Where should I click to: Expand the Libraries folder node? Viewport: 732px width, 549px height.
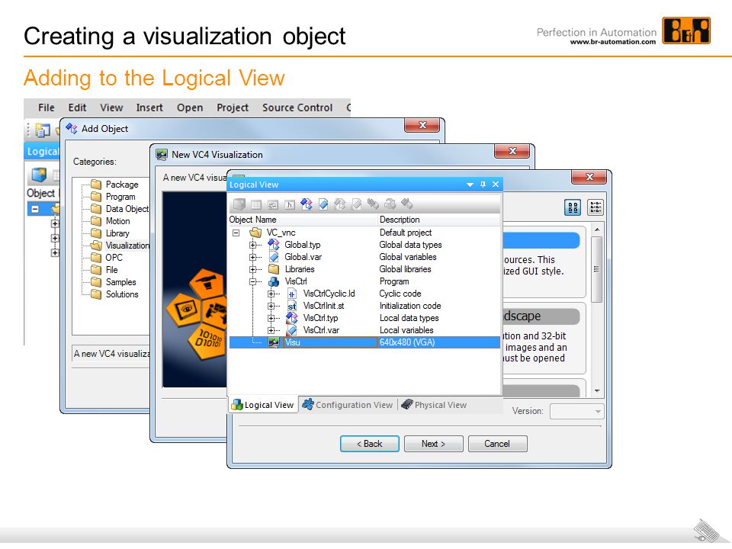point(253,269)
